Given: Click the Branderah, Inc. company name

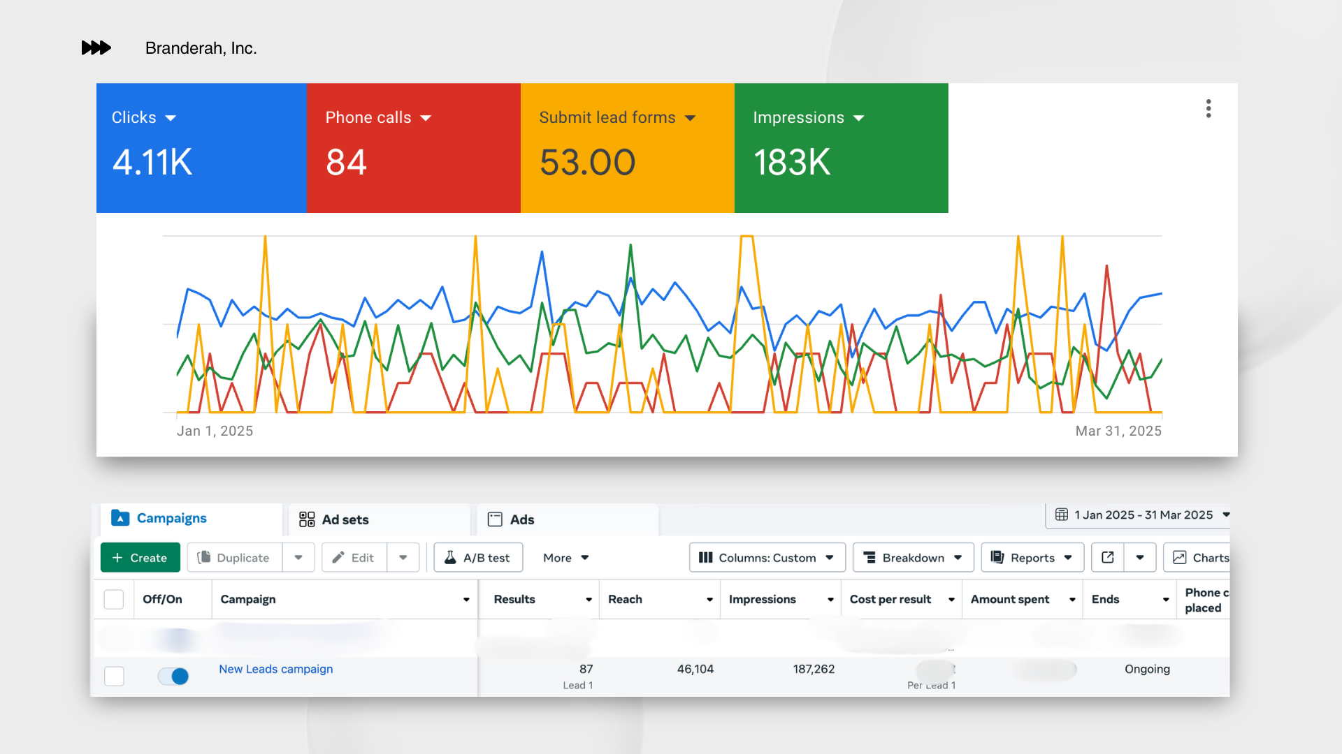Looking at the screenshot, I should (201, 48).
